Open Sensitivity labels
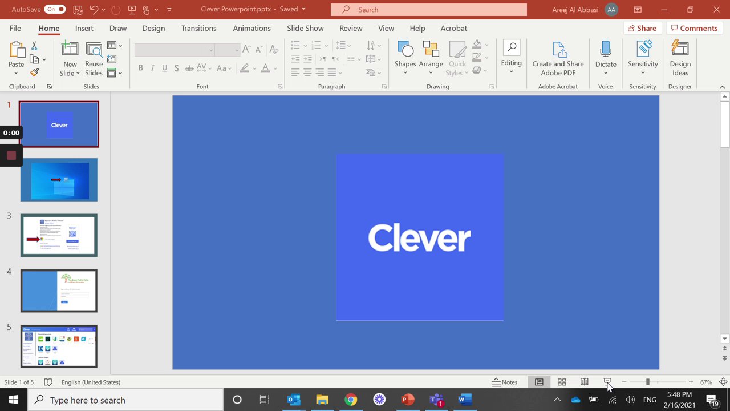This screenshot has width=730, height=411. pos(643,58)
